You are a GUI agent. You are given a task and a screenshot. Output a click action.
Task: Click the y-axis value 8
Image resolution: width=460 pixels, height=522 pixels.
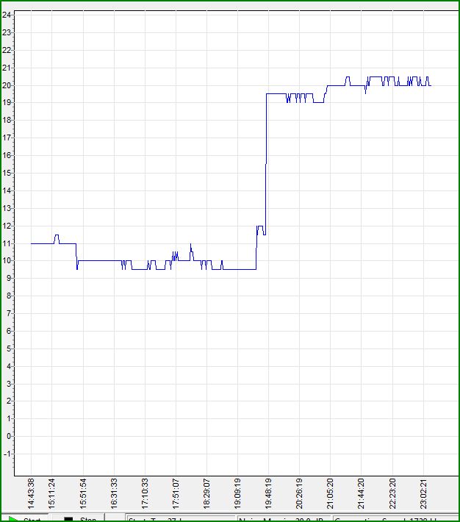point(9,296)
